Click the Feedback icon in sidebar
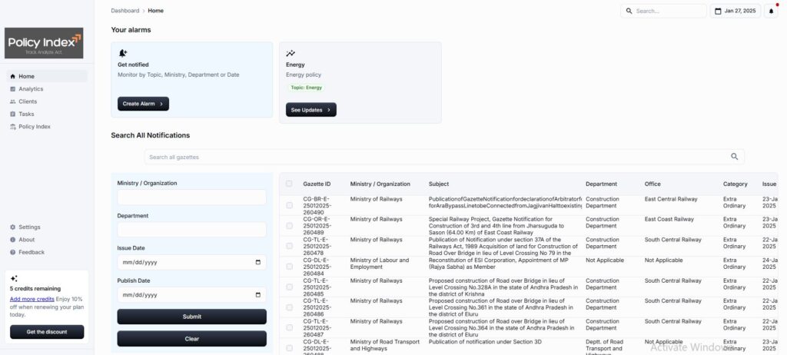 coord(12,252)
